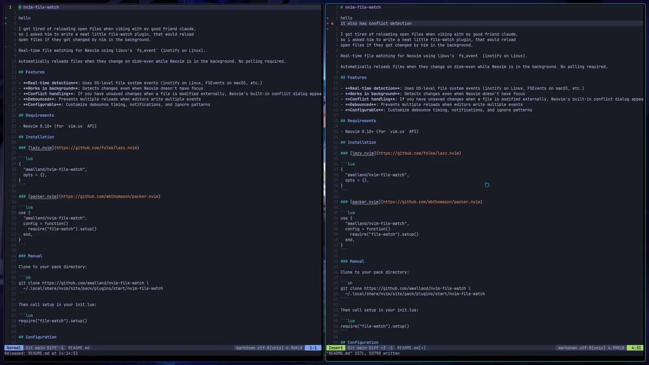Click 'markdown utf-8[unix] 4.96KiB' in left status line
This screenshot has width=649, height=365.
tap(269, 348)
